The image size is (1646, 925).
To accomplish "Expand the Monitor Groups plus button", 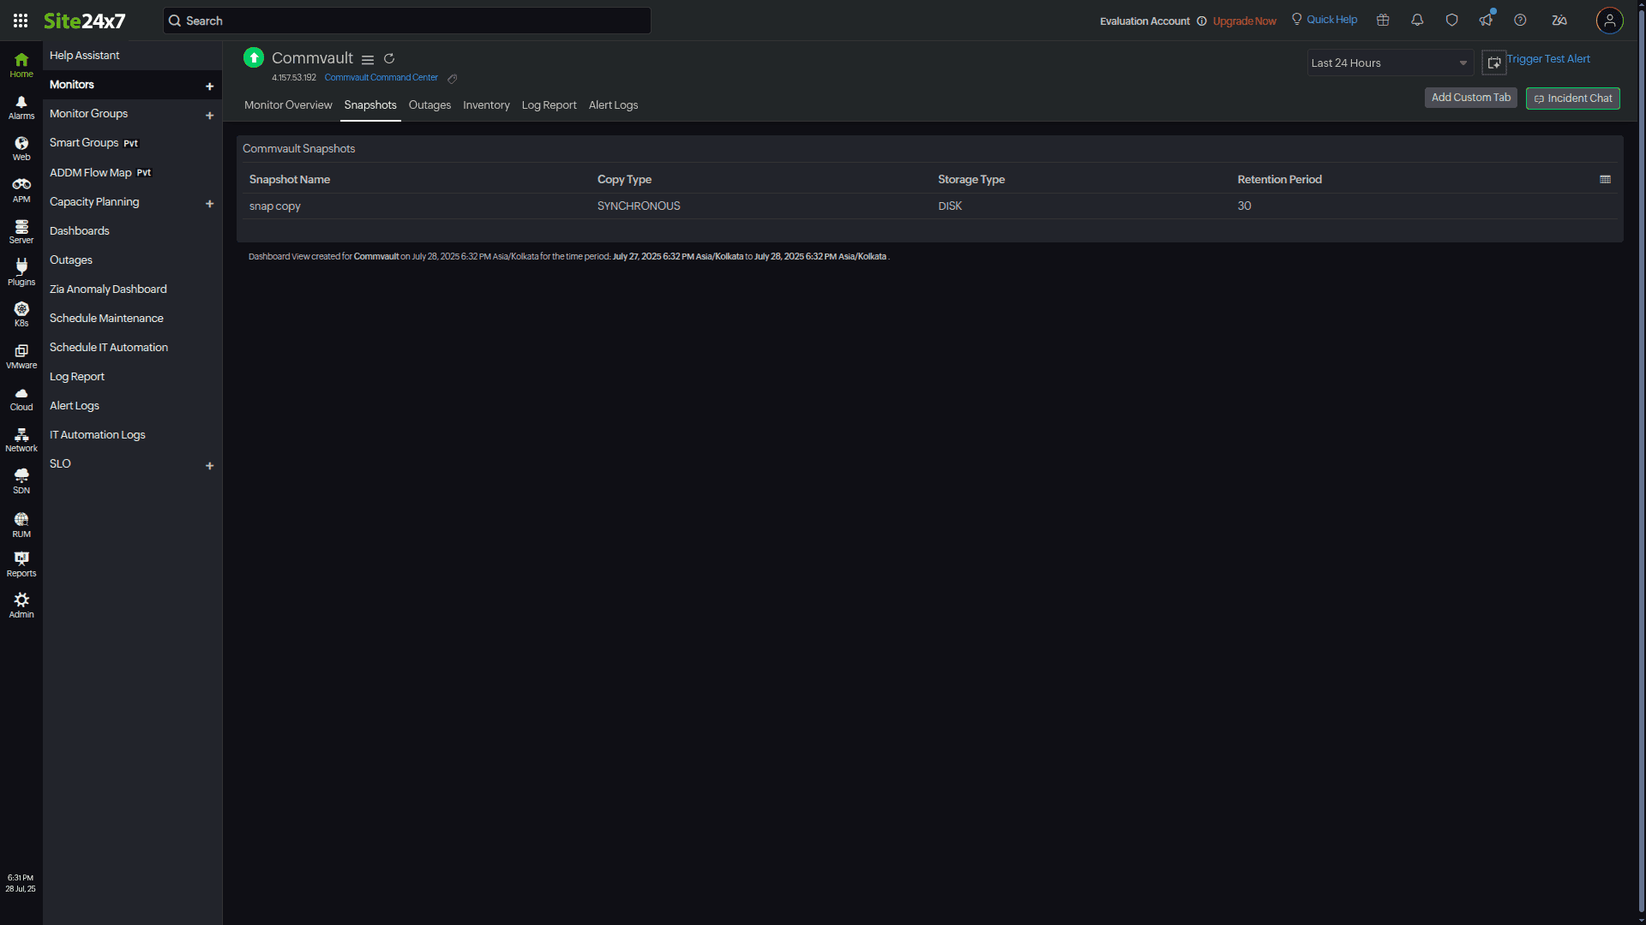I will click(209, 116).
